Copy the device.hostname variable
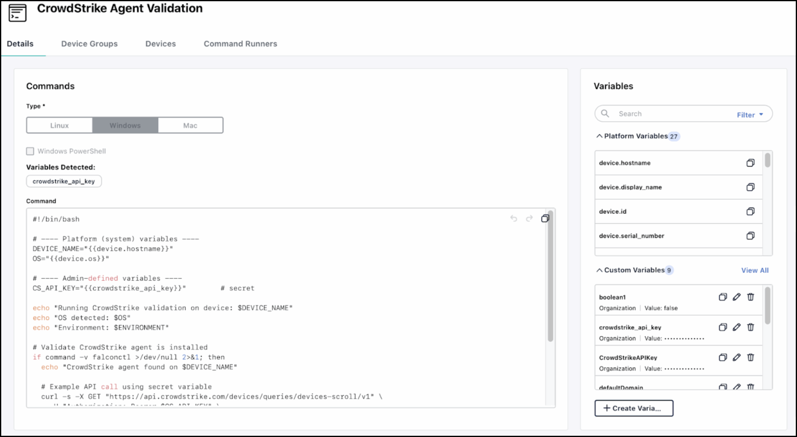Image resolution: width=797 pixels, height=437 pixels. (750, 163)
